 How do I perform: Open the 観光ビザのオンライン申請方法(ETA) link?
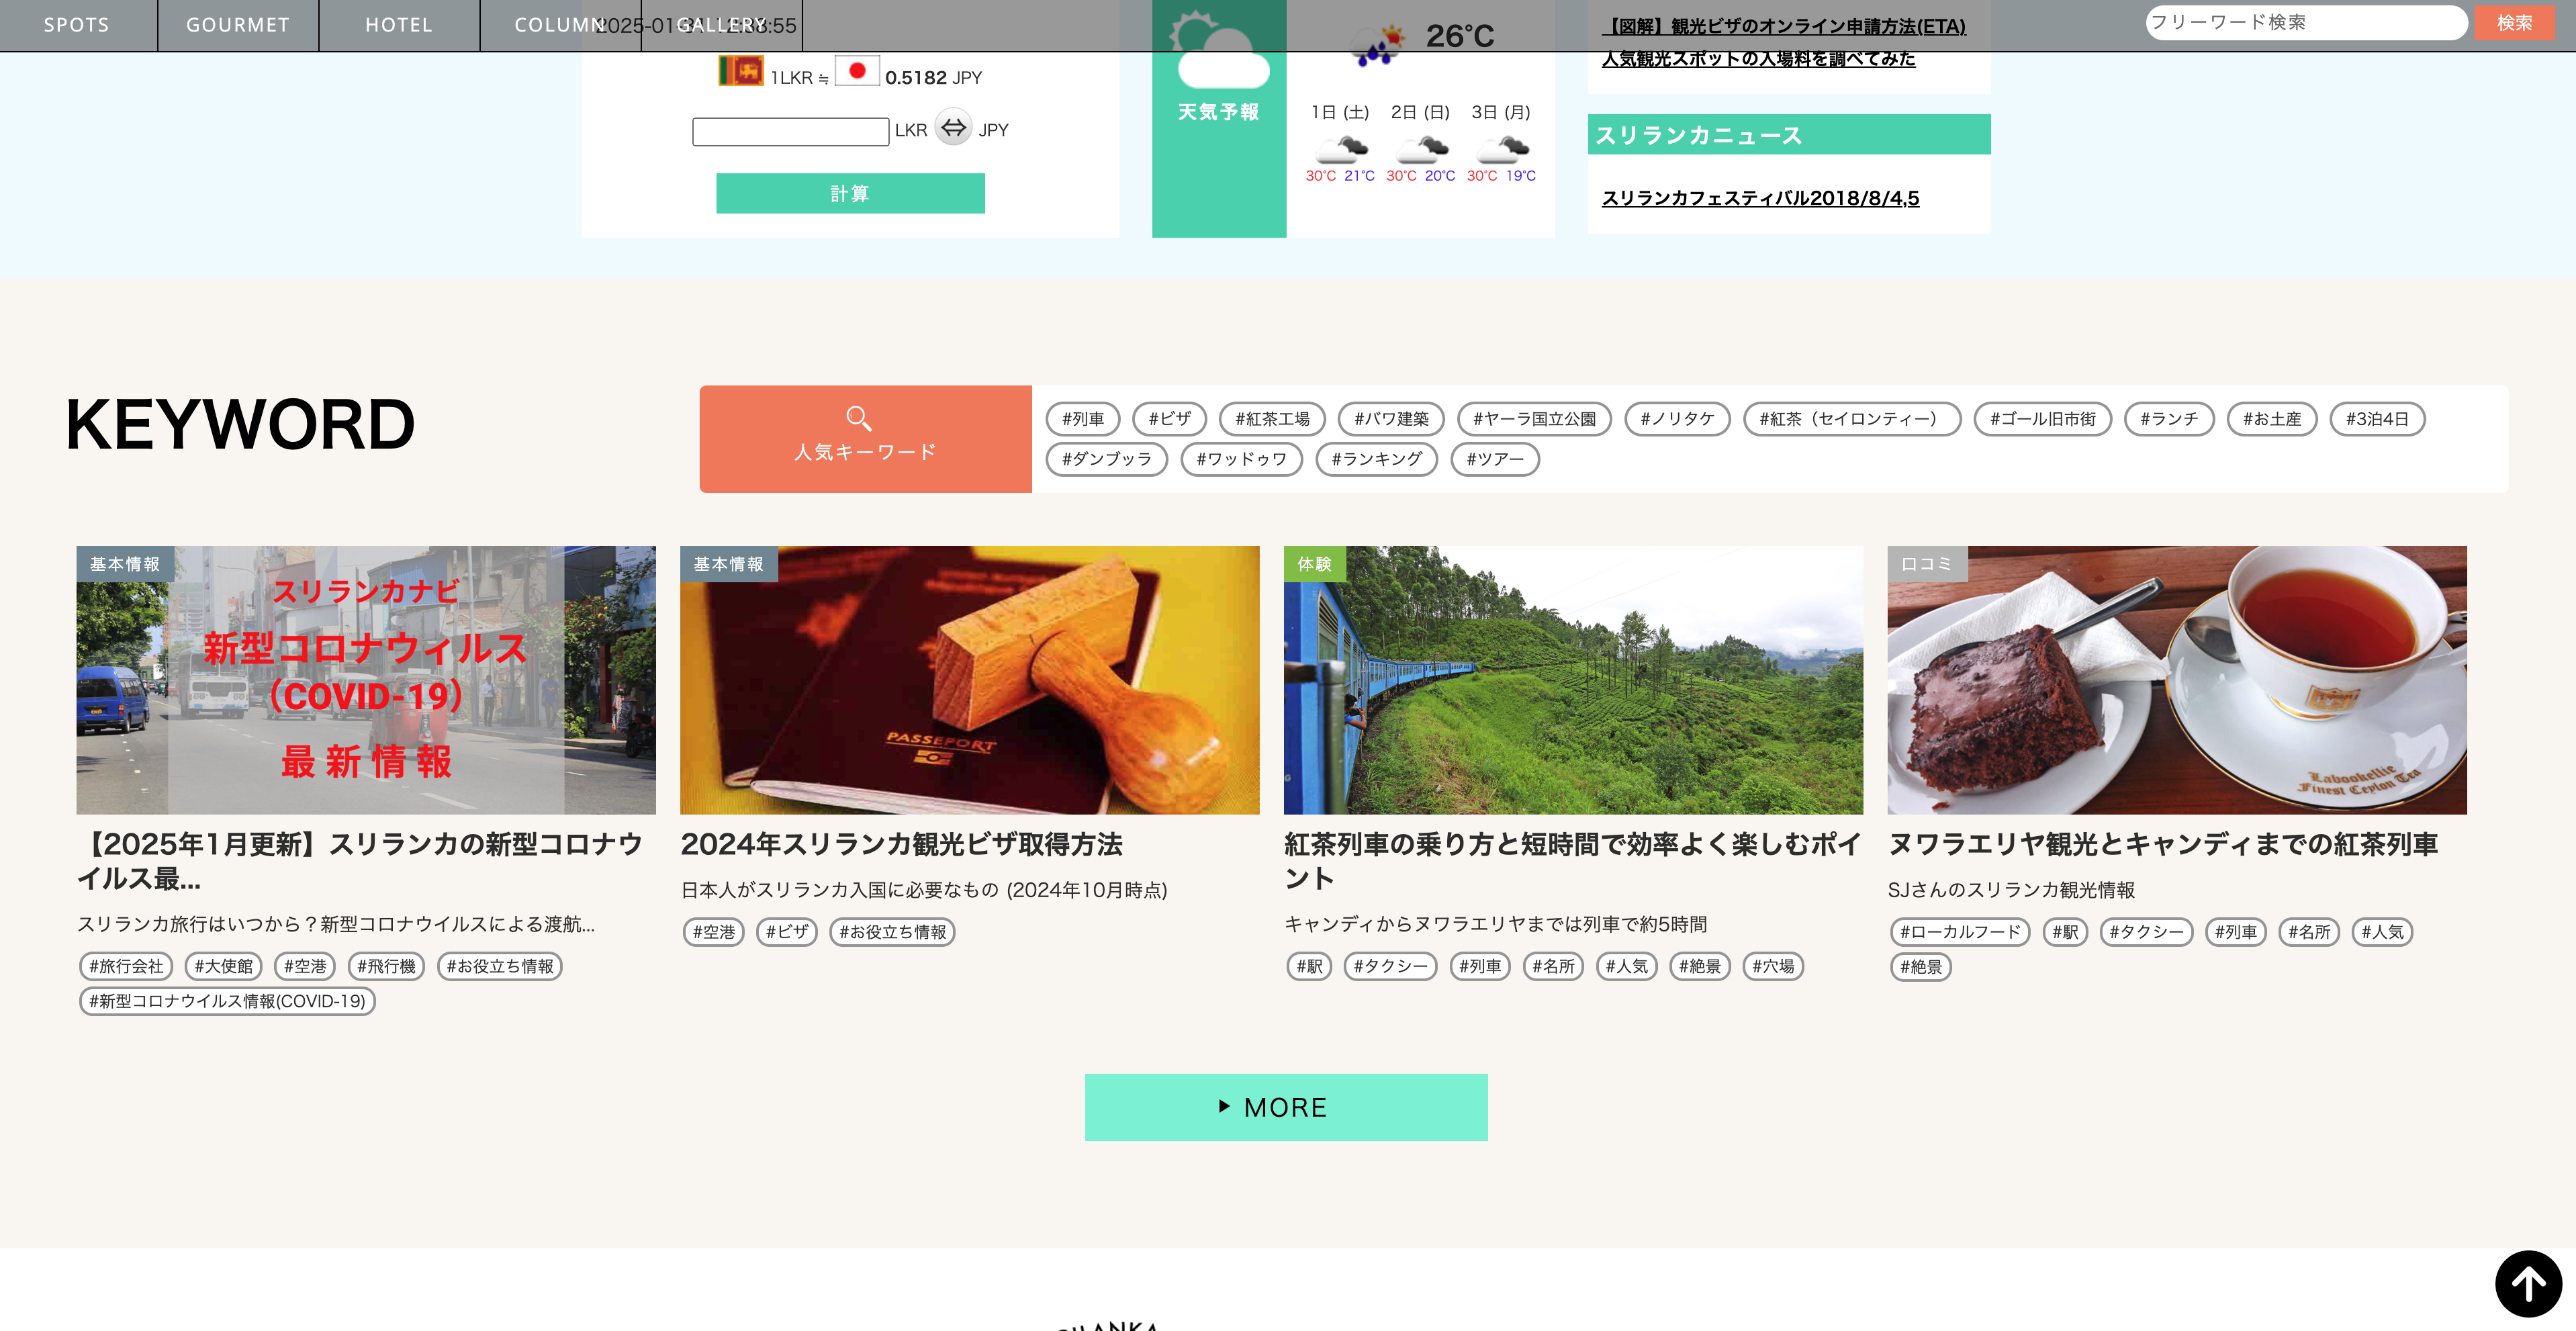[x=1784, y=26]
